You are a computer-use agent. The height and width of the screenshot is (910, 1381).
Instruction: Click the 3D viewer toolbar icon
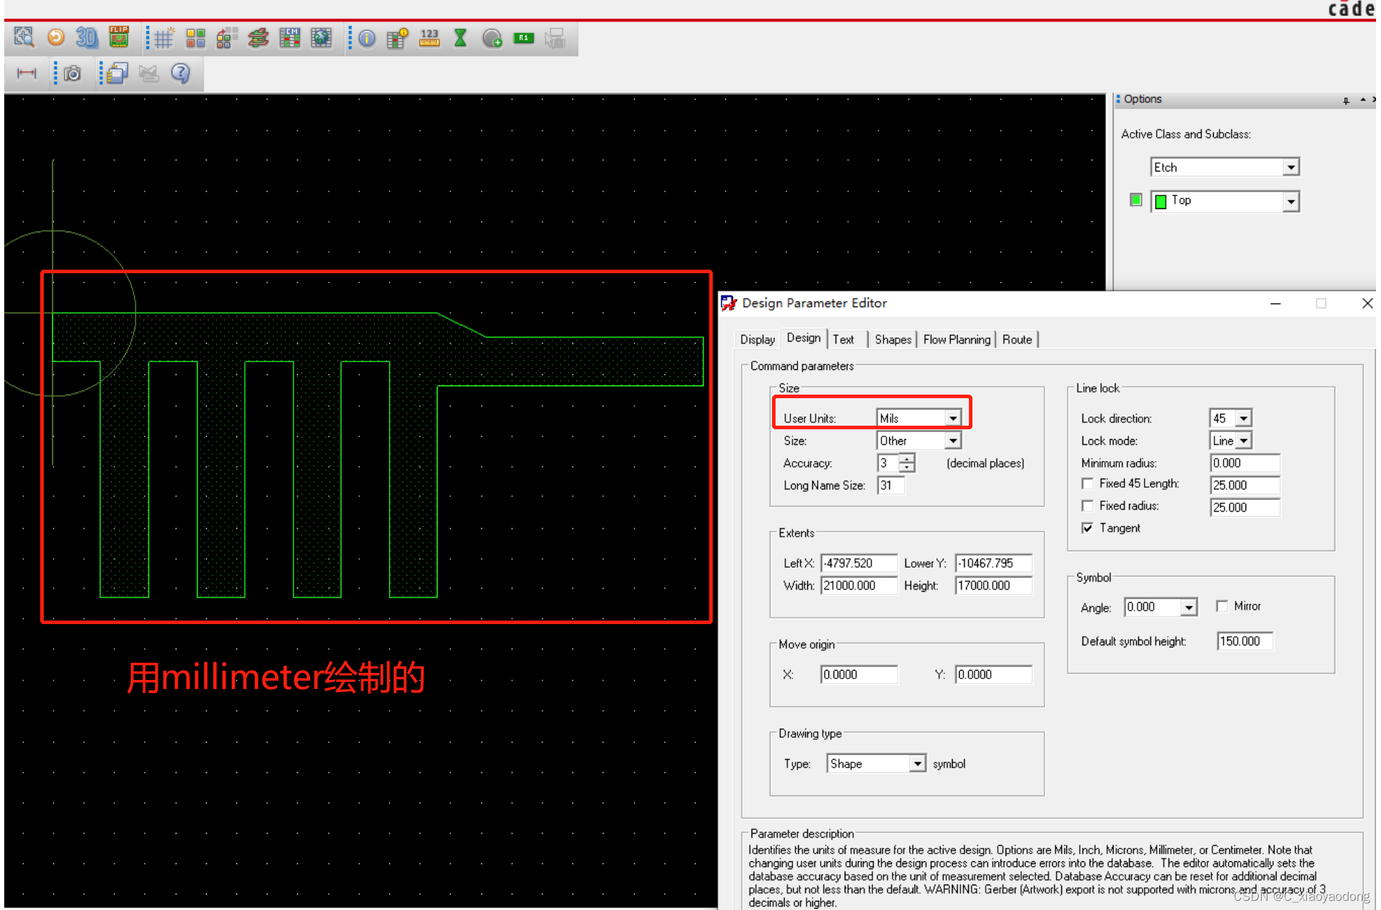(86, 37)
